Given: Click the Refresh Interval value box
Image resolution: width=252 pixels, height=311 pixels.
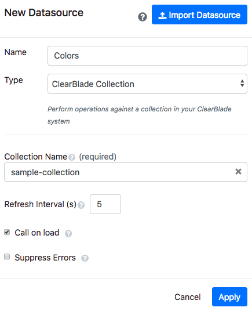Looking at the screenshot, I should 105,204.
